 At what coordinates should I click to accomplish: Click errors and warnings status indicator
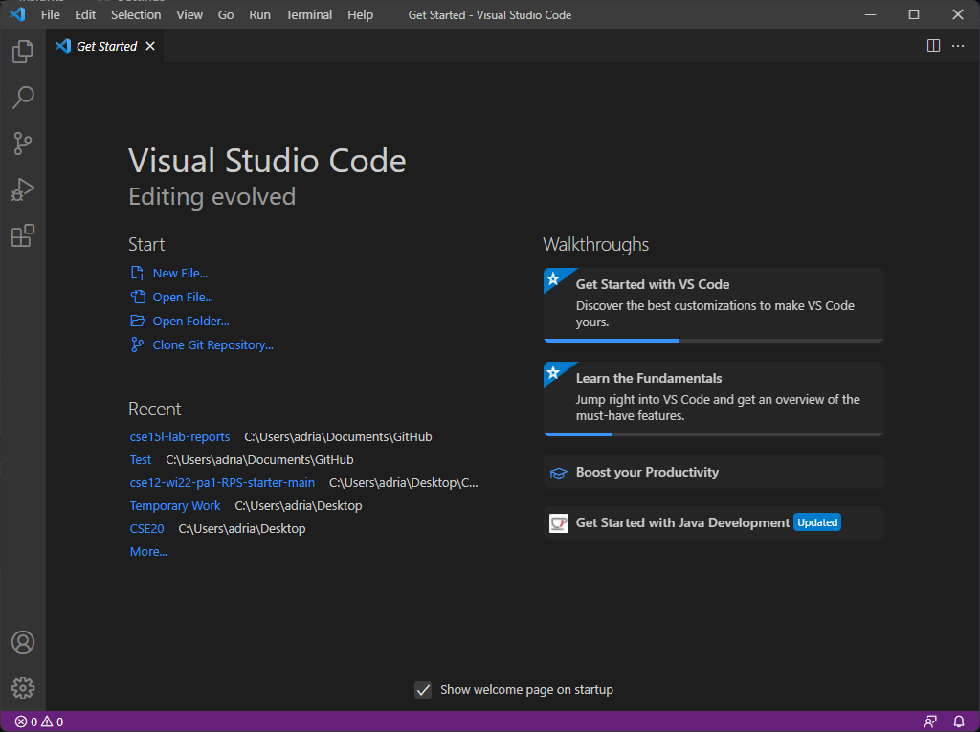tap(38, 721)
